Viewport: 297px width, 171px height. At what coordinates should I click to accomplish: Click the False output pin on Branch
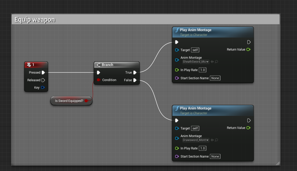[135, 80]
